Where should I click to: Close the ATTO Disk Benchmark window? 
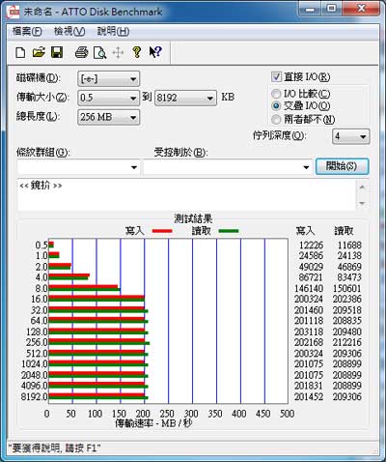click(361, 9)
